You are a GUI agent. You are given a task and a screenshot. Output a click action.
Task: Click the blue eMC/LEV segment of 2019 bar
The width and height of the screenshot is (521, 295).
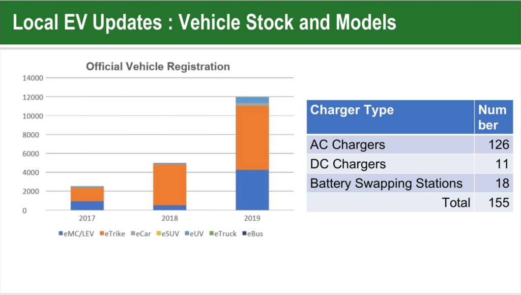(252, 190)
